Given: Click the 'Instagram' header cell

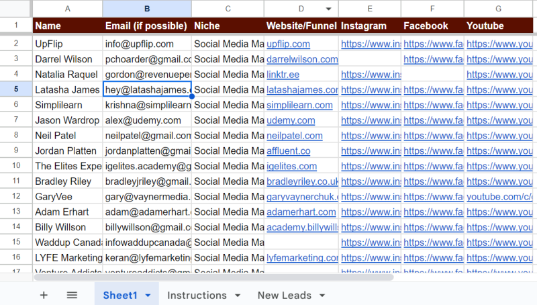Looking at the screenshot, I should 370,26.
